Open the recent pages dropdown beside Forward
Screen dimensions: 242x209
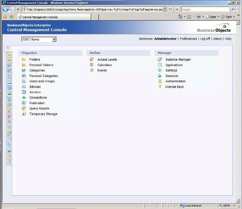[18, 10]
